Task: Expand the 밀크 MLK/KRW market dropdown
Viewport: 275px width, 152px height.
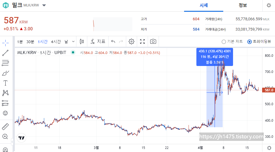Action: [x=44, y=5]
